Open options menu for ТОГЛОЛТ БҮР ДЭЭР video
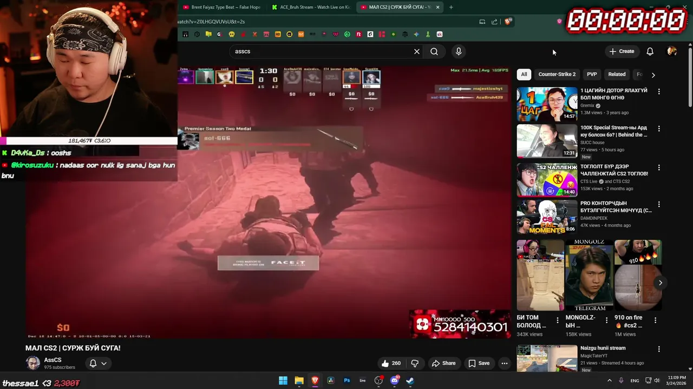The width and height of the screenshot is (693, 389). pyautogui.click(x=659, y=167)
